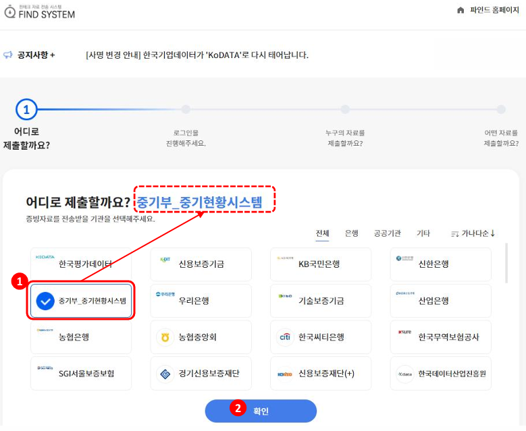Select the 한국데이터산업진흥원 card
Viewport: 526px width, 431px height.
(440, 374)
